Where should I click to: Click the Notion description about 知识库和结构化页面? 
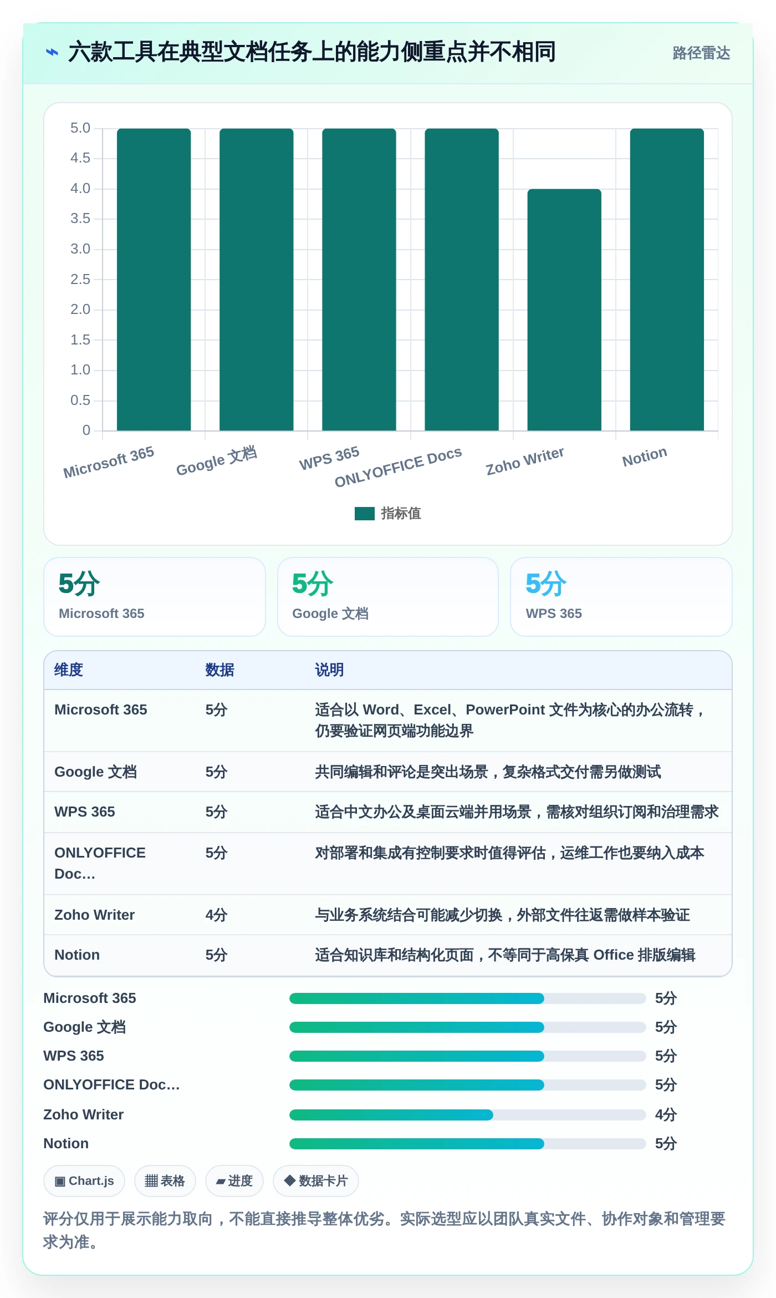point(505,955)
